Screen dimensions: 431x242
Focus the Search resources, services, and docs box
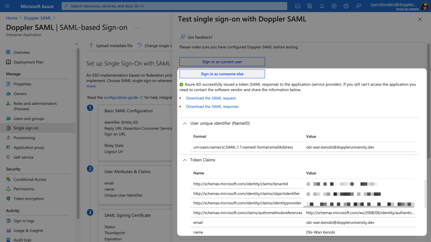(174, 6)
